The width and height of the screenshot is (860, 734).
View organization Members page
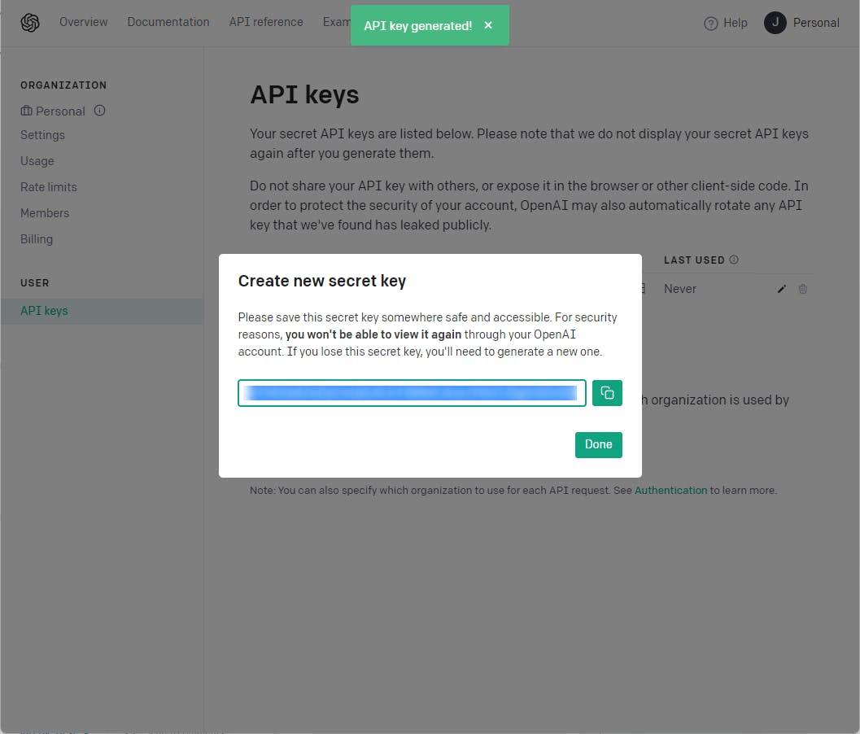click(x=45, y=213)
